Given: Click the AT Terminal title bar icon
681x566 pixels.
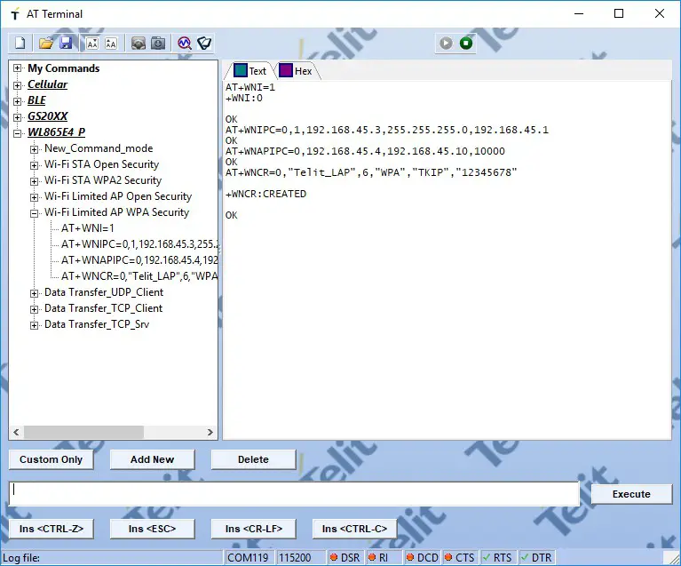Looking at the screenshot, I should click(x=15, y=14).
